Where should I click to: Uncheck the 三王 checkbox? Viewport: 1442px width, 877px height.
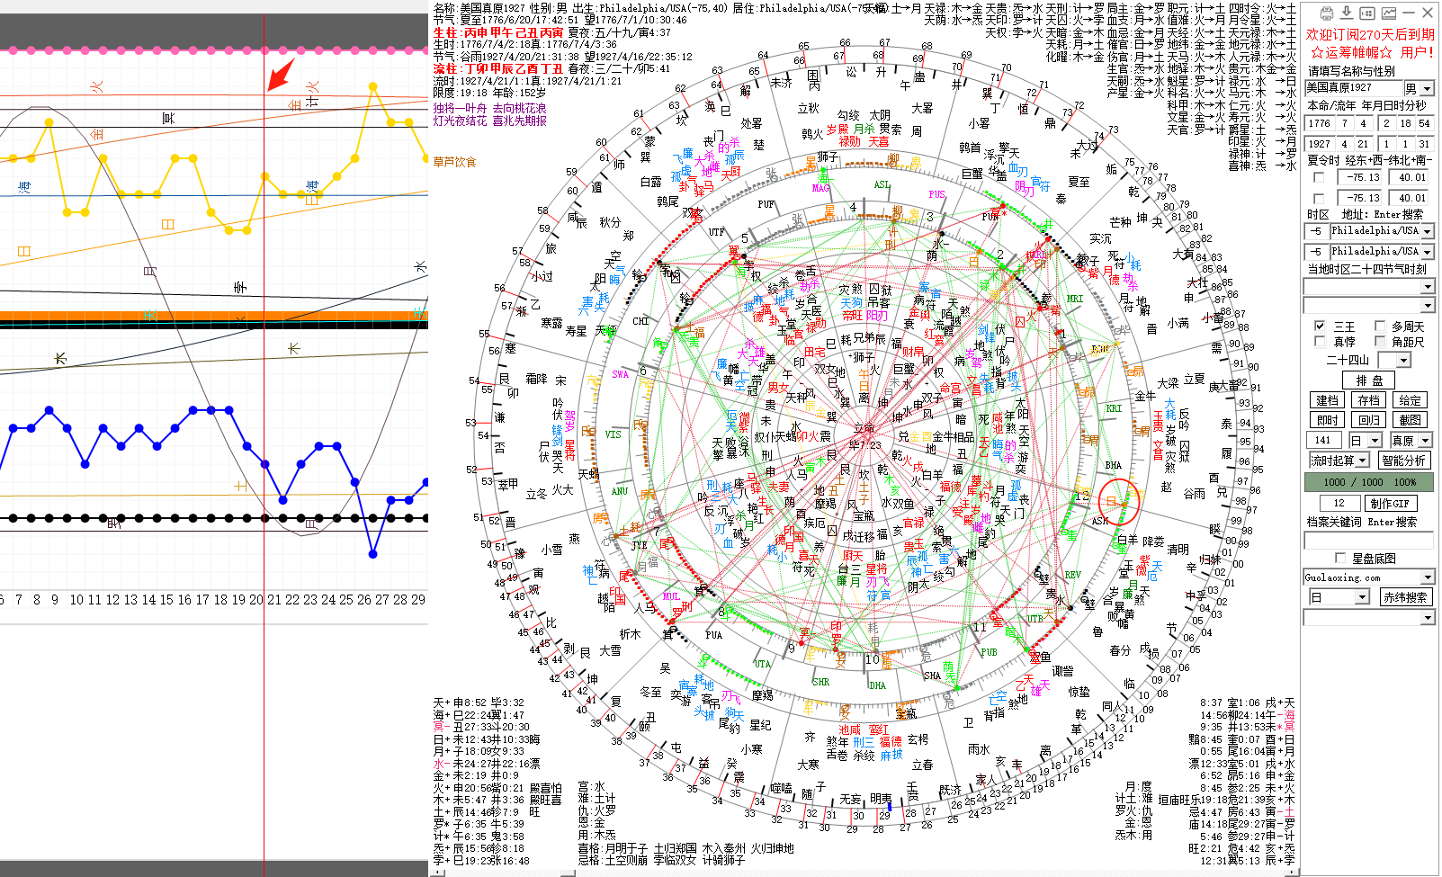pyautogui.click(x=1320, y=326)
